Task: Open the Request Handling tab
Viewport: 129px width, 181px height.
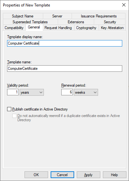Action: 58,28
